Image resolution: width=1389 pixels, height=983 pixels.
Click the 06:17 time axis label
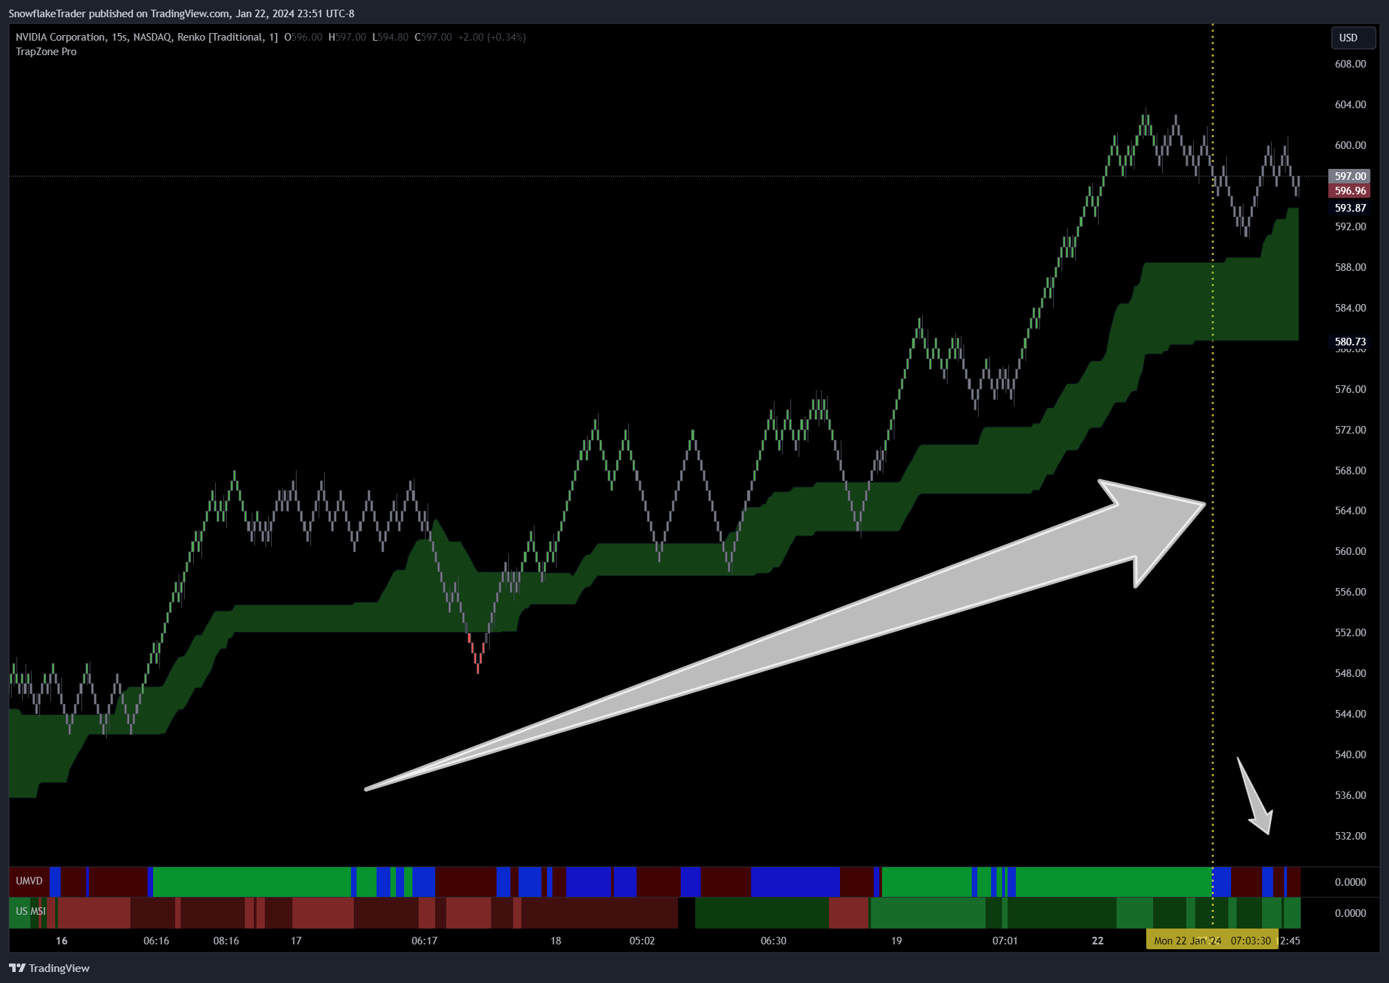tap(424, 941)
